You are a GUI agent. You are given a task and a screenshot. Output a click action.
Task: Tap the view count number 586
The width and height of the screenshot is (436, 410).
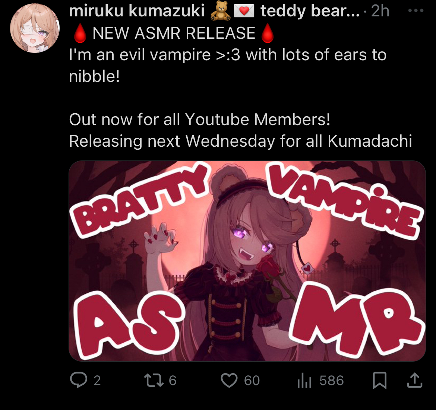[x=332, y=380]
